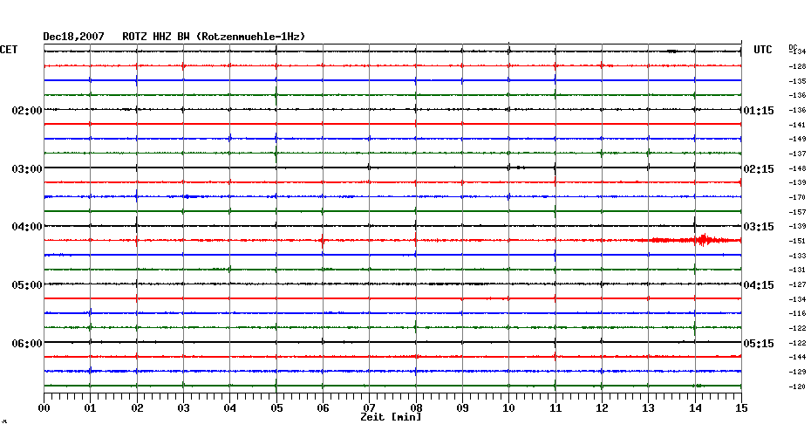Select the DC offset value -129
The height and width of the screenshot is (431, 811).
click(x=798, y=372)
